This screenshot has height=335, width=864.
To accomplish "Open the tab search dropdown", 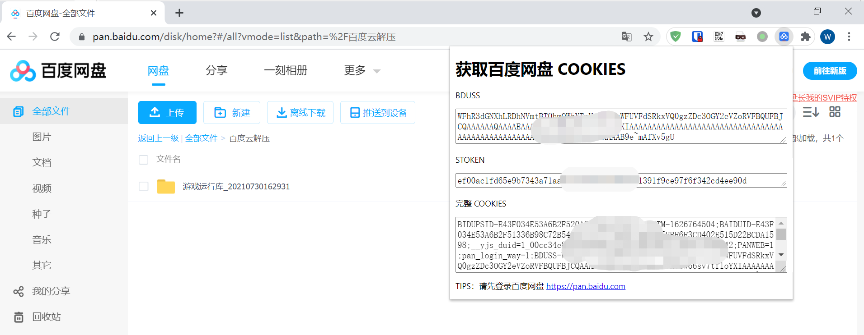I will 756,13.
